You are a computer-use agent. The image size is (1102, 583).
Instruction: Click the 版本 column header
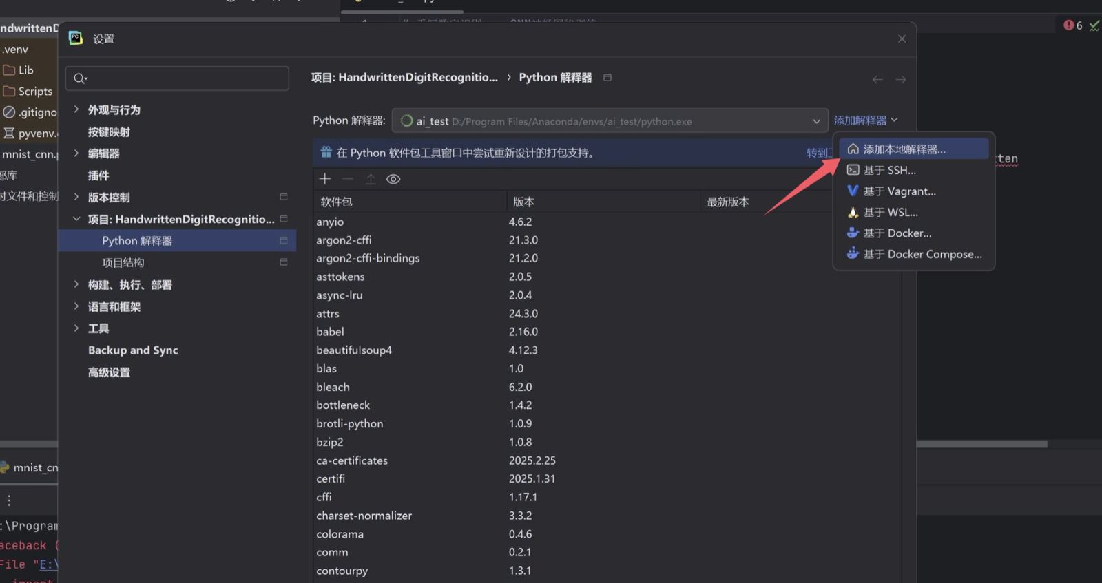pos(603,202)
